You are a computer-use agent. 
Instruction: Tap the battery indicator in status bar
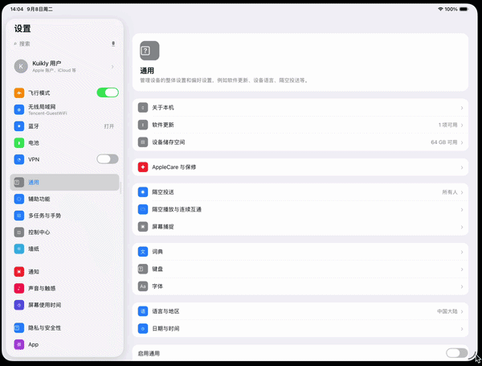point(464,9)
